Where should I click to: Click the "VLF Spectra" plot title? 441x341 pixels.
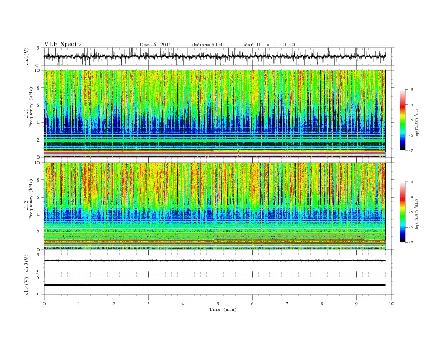click(63, 44)
